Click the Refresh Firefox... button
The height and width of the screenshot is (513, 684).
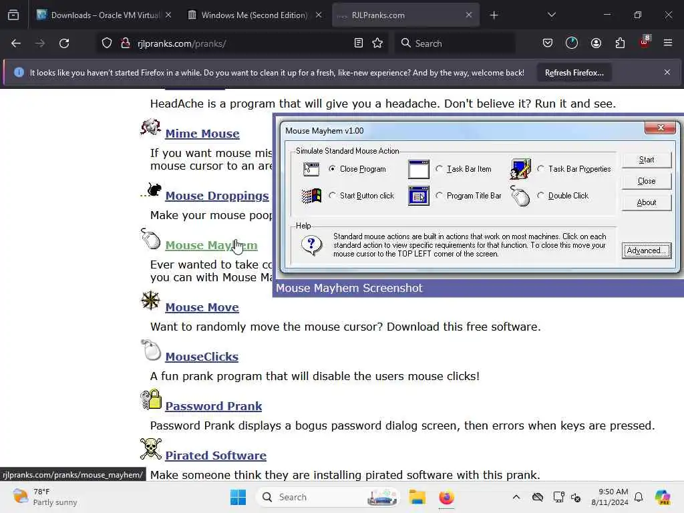point(574,73)
